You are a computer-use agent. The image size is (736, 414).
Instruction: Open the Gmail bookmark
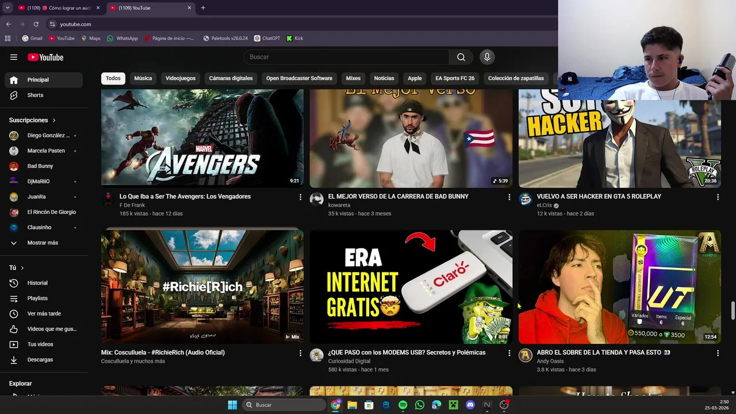click(32, 39)
